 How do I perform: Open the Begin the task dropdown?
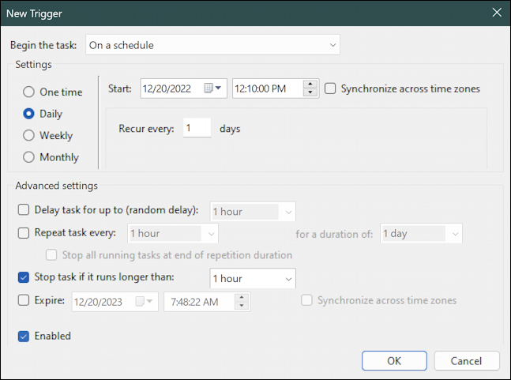pos(212,45)
